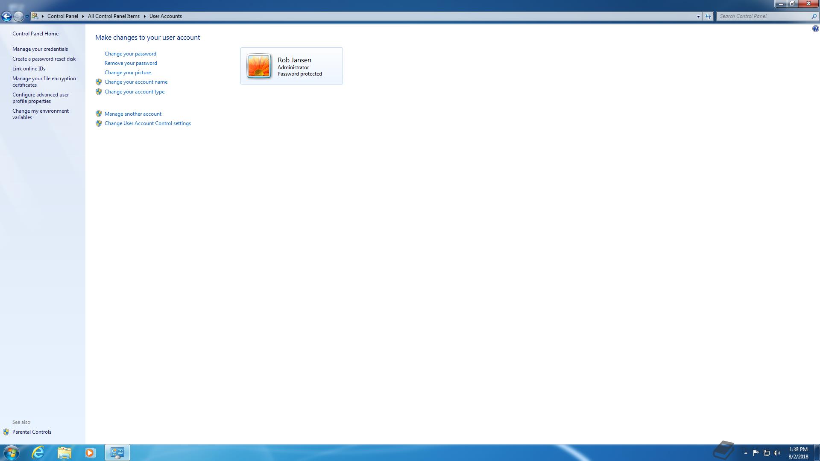This screenshot has width=820, height=461.
Task: Open Create a password reset disk
Action: tap(44, 59)
